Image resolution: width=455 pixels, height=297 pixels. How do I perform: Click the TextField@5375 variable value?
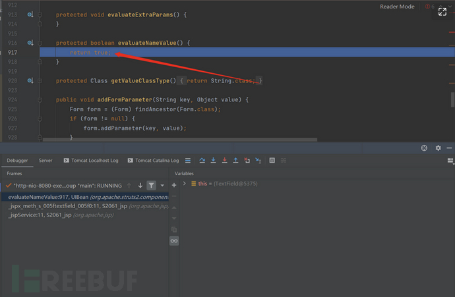235,184
